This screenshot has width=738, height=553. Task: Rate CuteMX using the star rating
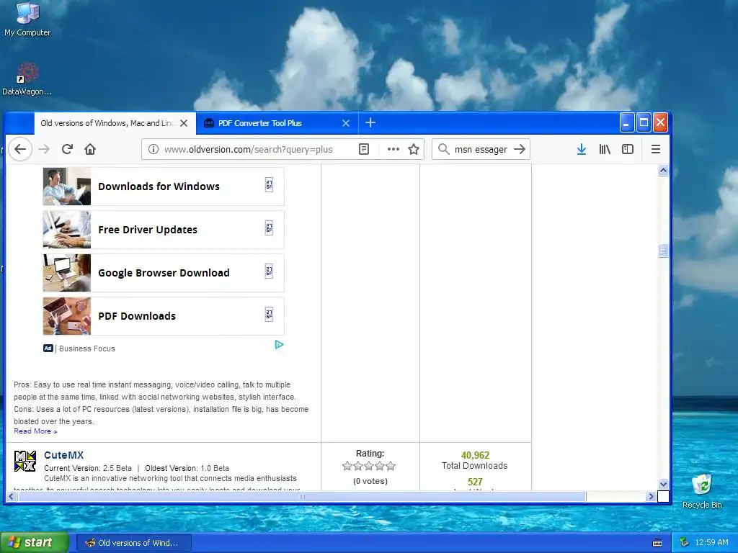click(x=369, y=466)
